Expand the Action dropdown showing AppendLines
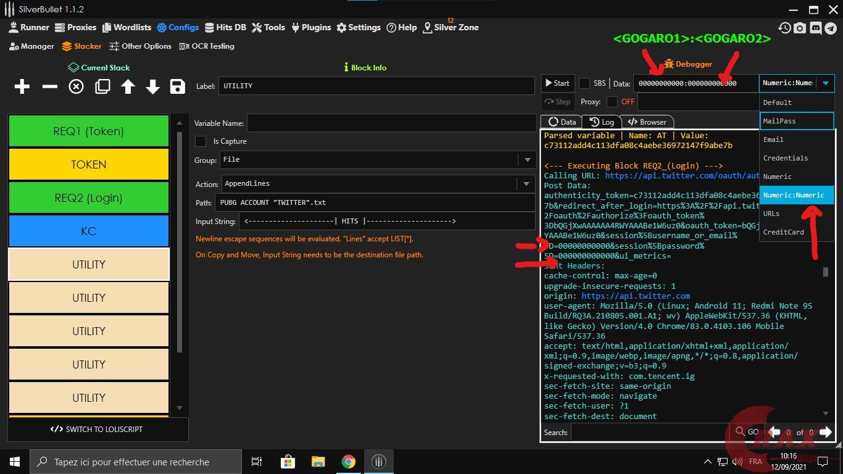Viewport: 843px width, 474px height. click(x=377, y=184)
